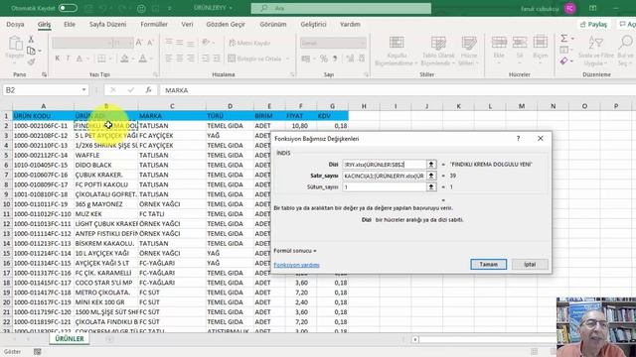Click the Copy icon in Pano group
Image resolution: width=636 pixels, height=357 pixels.
point(31,51)
